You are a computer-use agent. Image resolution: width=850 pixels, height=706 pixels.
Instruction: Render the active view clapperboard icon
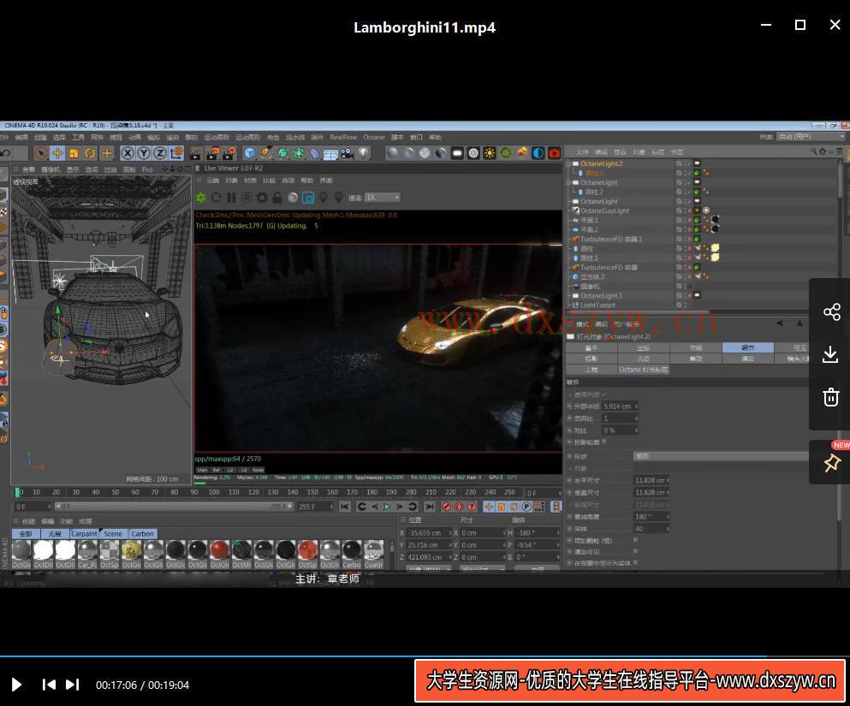196,153
